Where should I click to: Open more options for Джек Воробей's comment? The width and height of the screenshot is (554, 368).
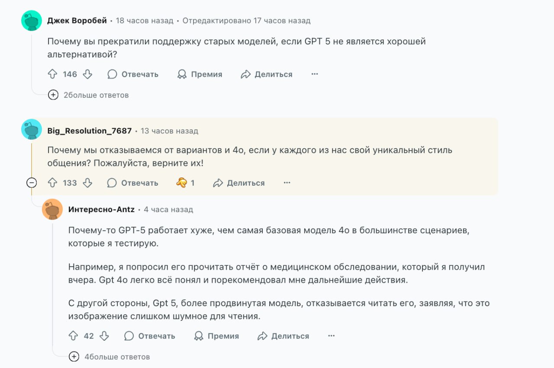(315, 74)
